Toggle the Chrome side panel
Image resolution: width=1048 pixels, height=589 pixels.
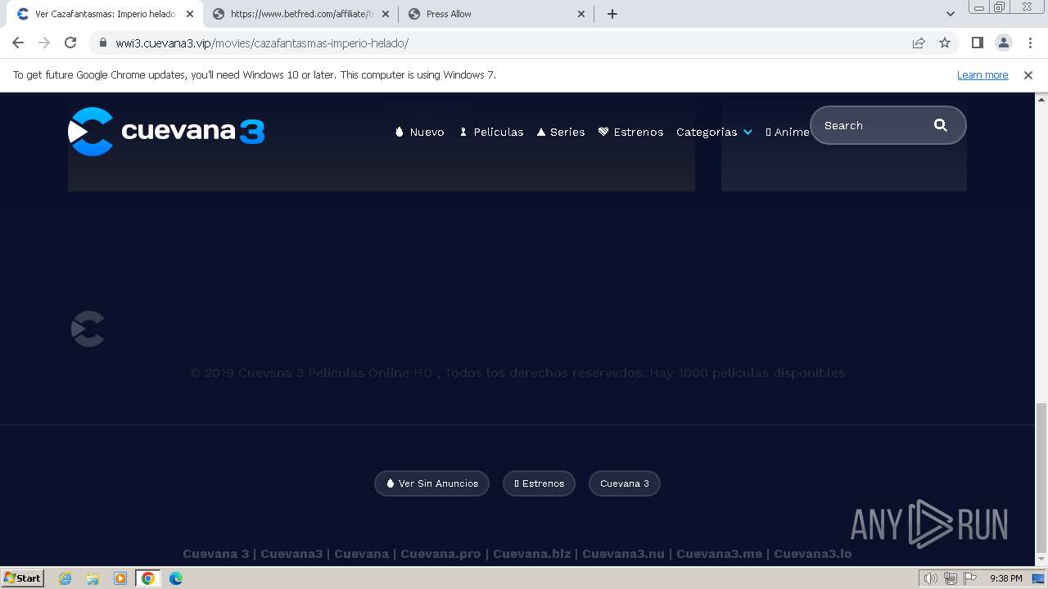(x=978, y=43)
